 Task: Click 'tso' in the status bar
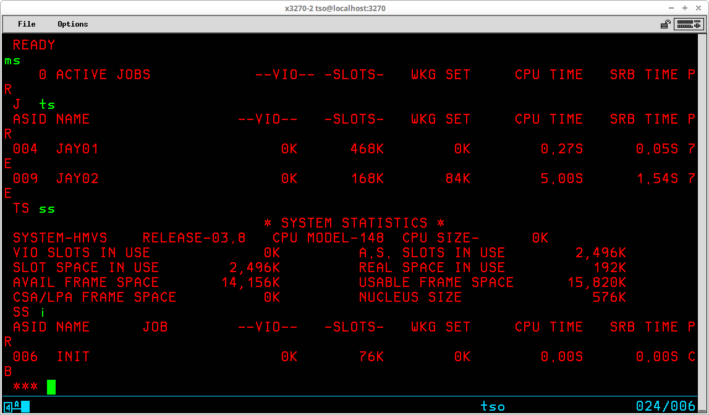pyautogui.click(x=493, y=406)
